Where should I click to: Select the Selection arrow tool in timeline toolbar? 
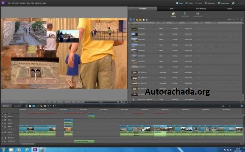click(26, 106)
